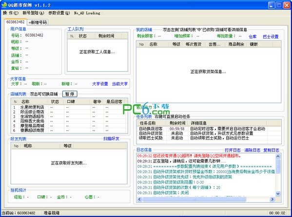This screenshot has width=292, height=217.
Task: Open the 大亨设置 link
Action: 100,84
